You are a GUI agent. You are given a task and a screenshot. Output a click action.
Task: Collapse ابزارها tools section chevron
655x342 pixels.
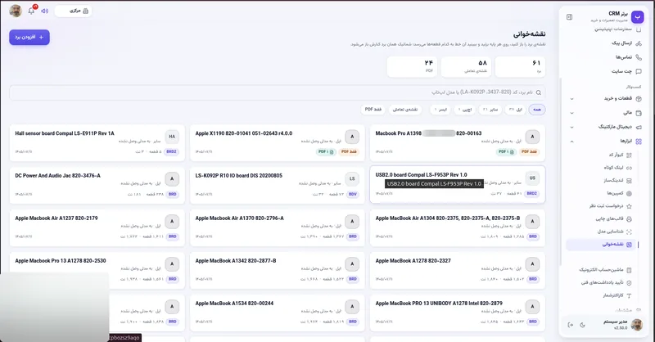pyautogui.click(x=571, y=142)
